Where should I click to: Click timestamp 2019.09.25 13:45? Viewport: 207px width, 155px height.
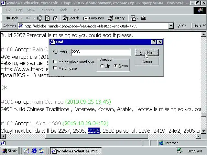pos(88,102)
